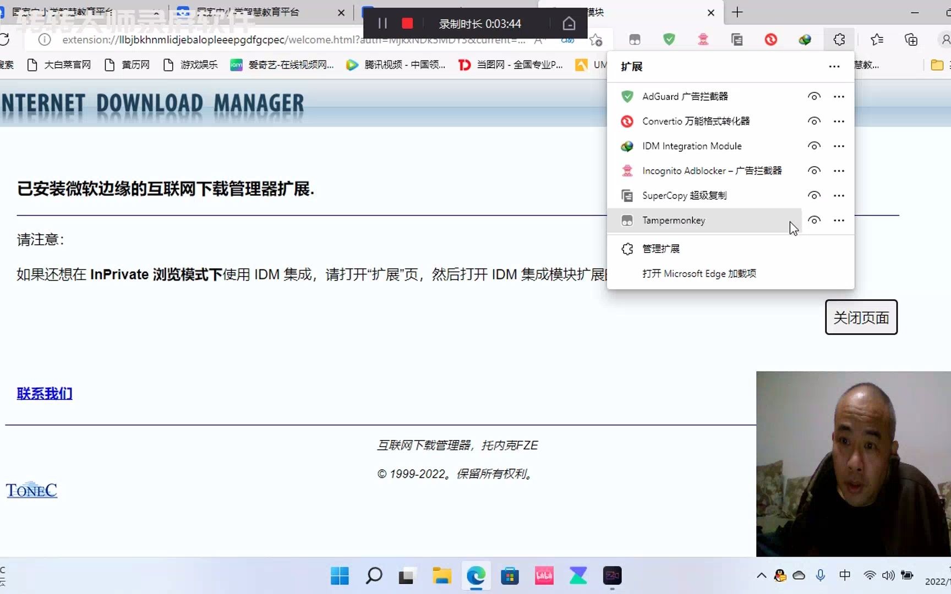Screen dimensions: 951x594
Task: Click the address bar URL
Action: coord(294,40)
